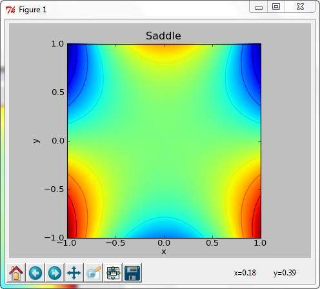
Task: Click the x axis label
Action: [164, 252]
